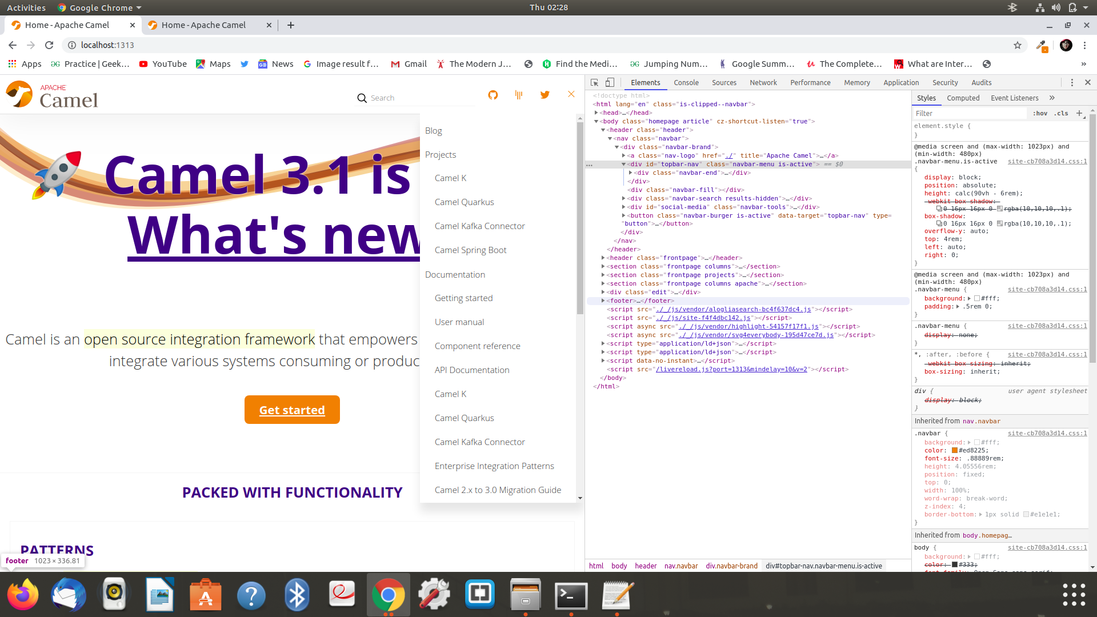1097x617 pixels.
Task: Open active box-shadow rgba color swatch
Action: point(1000,223)
